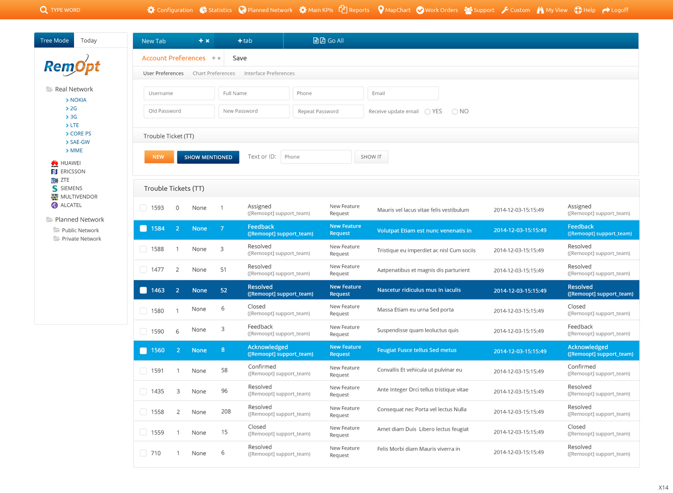The width and height of the screenshot is (673, 493).
Task: Select the Alcatel vendor icon
Action: [x=55, y=205]
